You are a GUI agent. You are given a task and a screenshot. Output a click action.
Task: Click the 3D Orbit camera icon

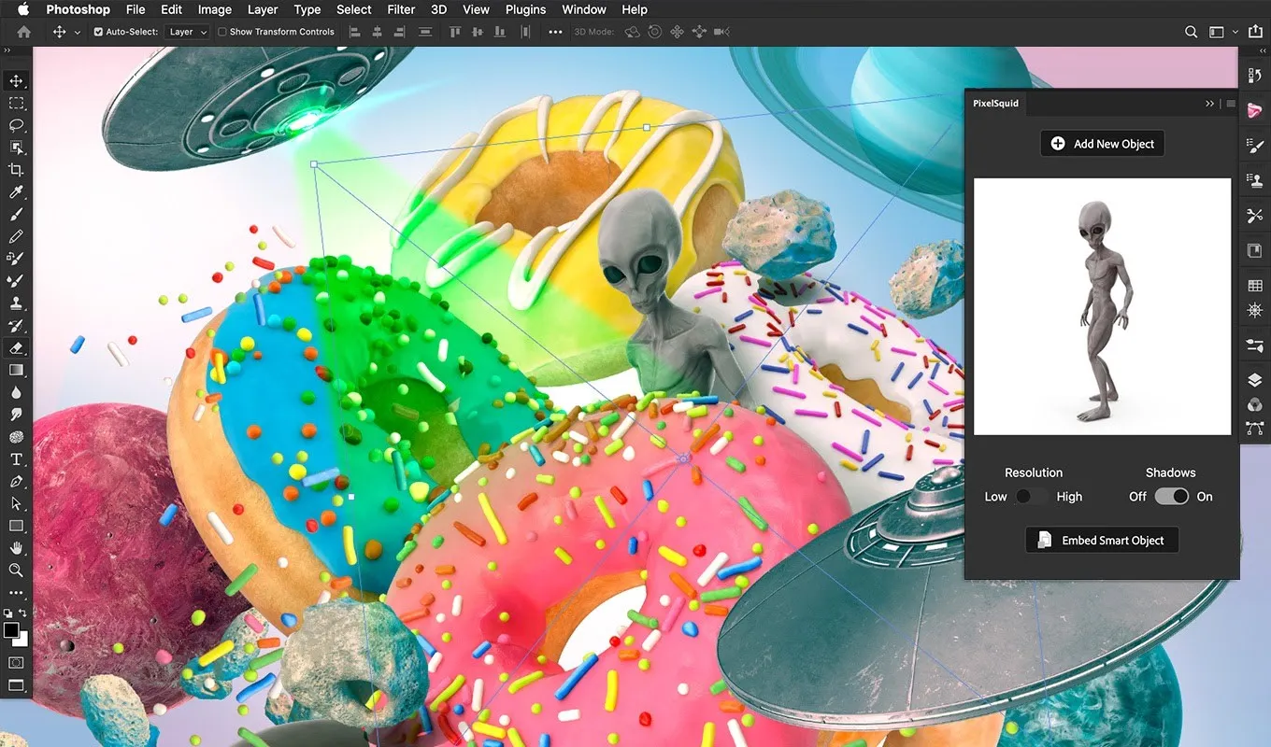point(632,32)
